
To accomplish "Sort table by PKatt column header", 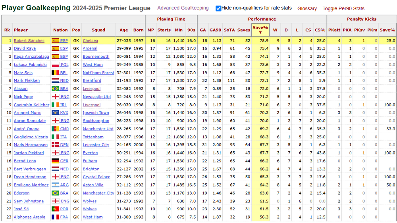I will 334,30.
